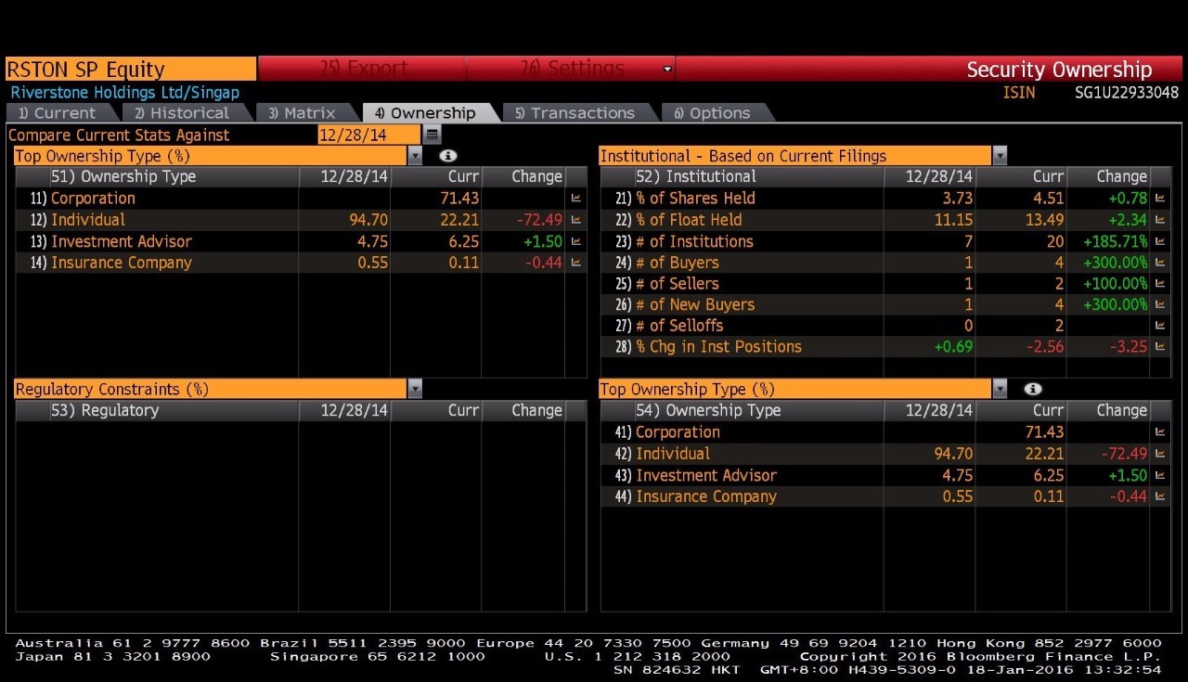Open chart icon for Individual row 12
The width and height of the screenshot is (1188, 682).
click(x=576, y=220)
